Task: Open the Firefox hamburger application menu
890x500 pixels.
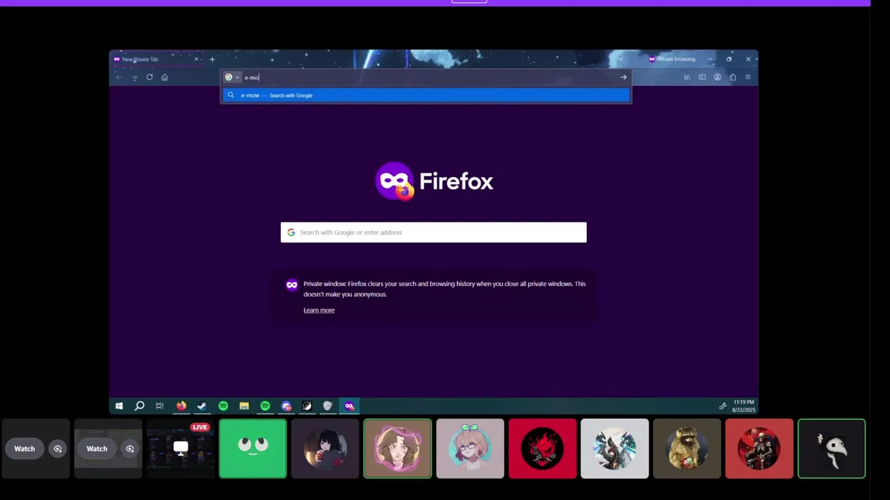Action: click(748, 77)
